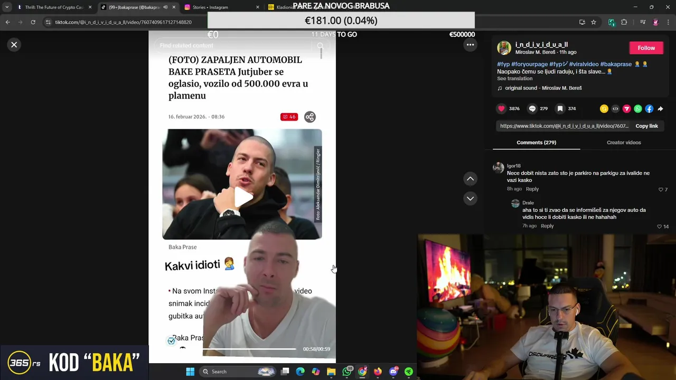Mute the bakaprase TikTok tab audio icon
The height and width of the screenshot is (380, 676).
point(165,7)
